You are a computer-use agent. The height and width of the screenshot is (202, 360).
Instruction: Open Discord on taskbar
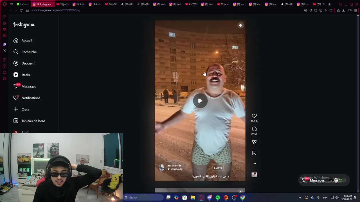(209, 198)
